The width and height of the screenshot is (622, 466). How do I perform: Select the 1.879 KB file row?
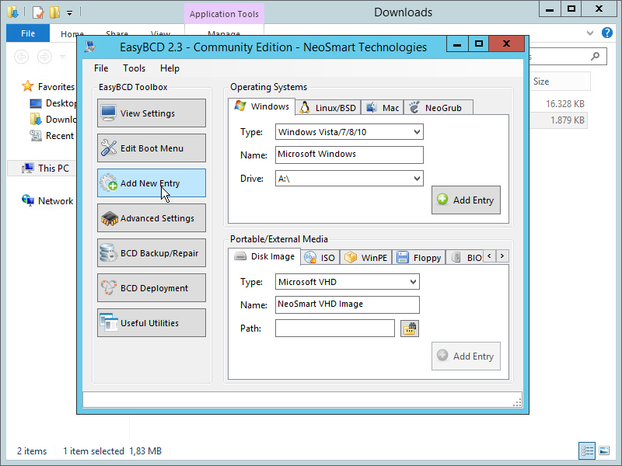(x=558, y=120)
